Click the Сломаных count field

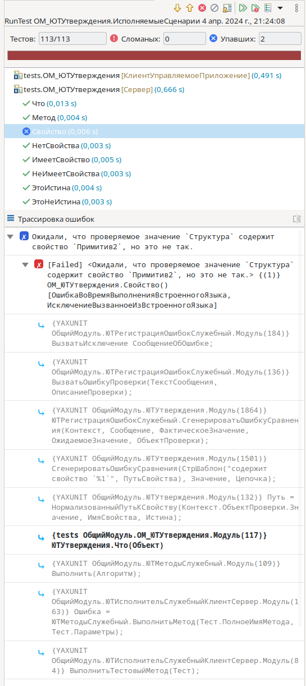pyautogui.click(x=184, y=39)
